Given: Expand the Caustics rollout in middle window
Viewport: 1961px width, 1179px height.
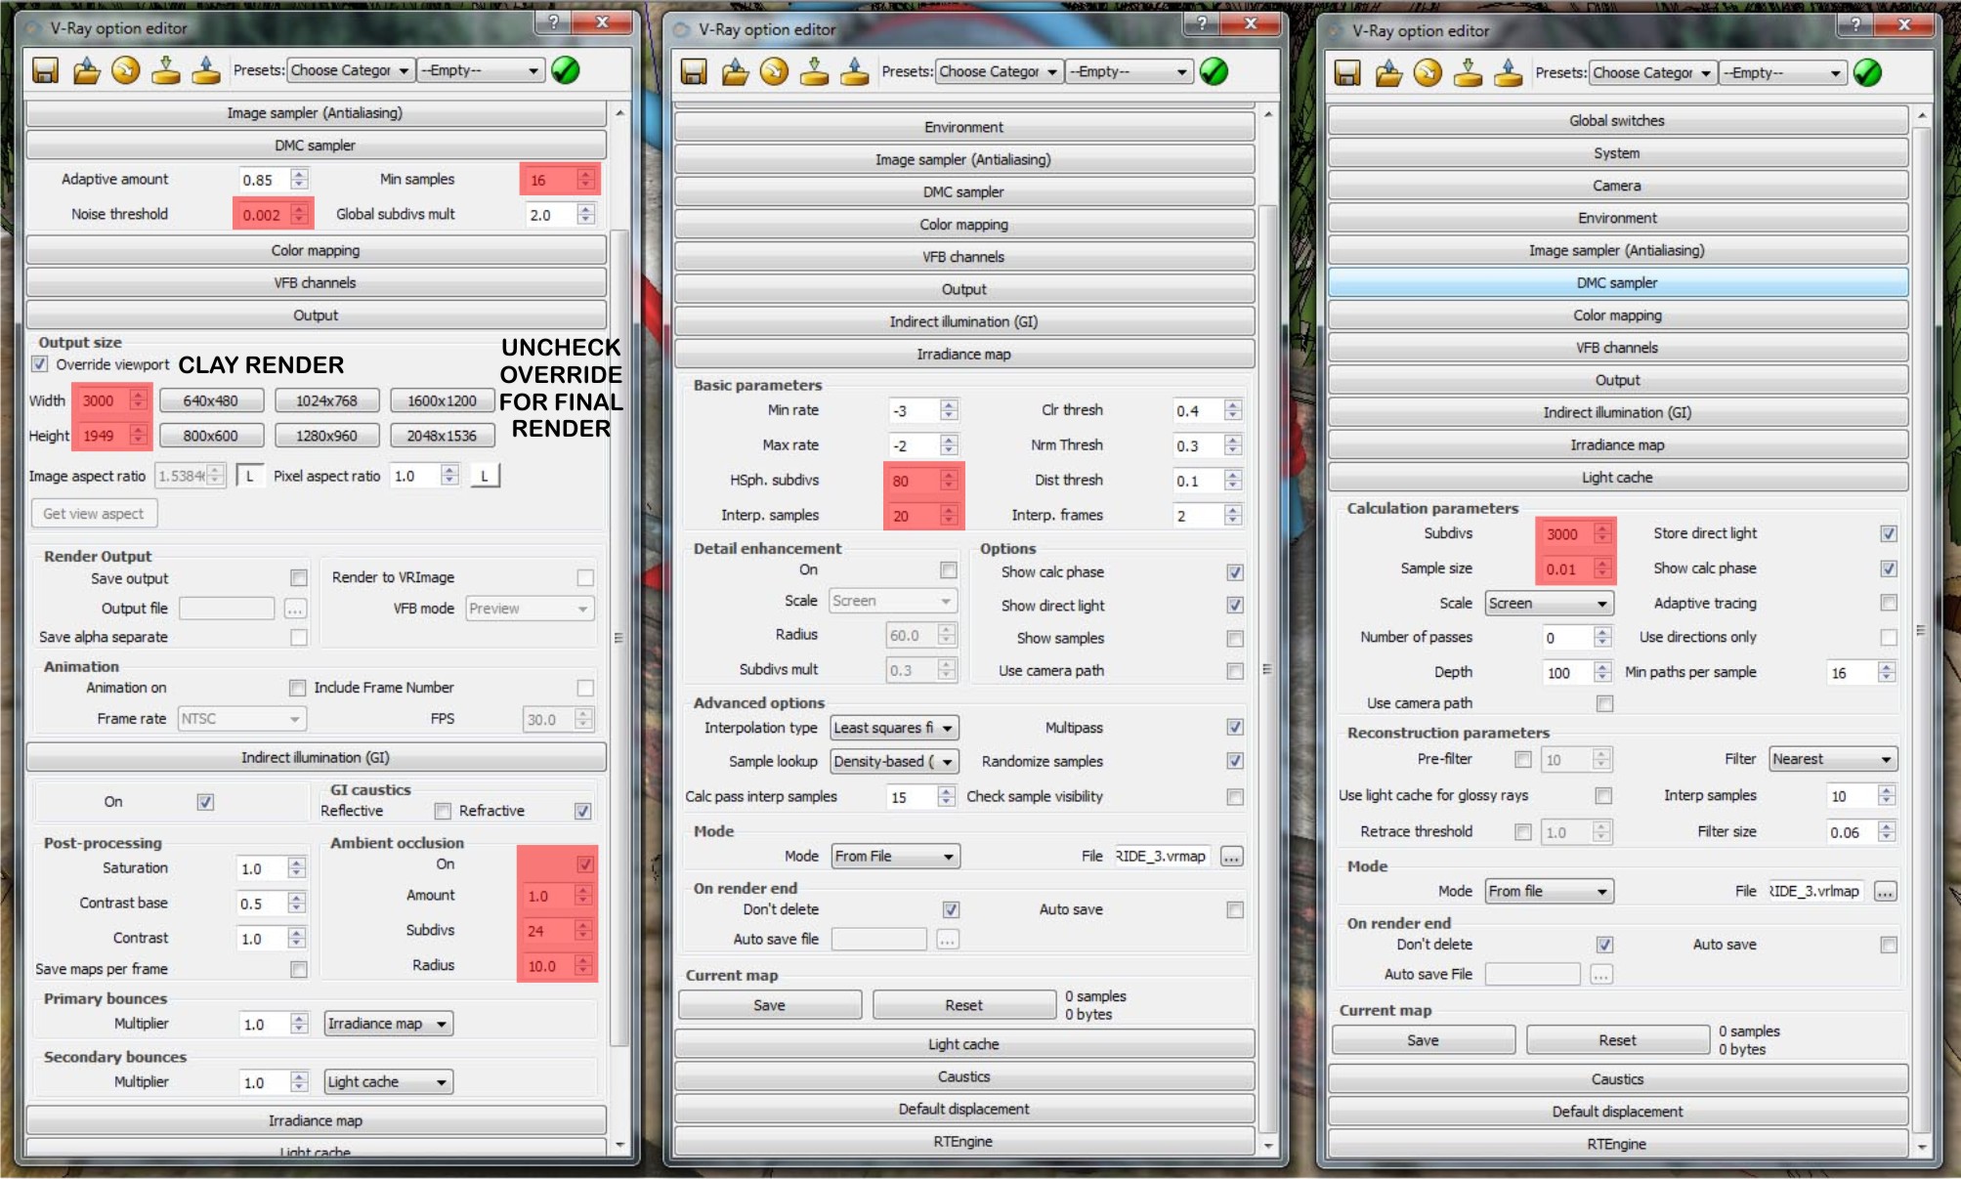Looking at the screenshot, I should point(963,1076).
